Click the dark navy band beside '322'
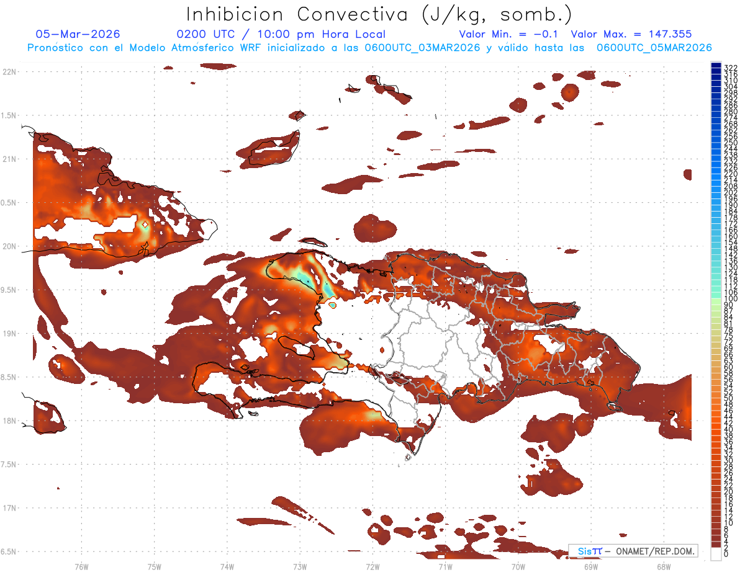Image resolution: width=745 pixels, height=575 pixels. coord(716,65)
